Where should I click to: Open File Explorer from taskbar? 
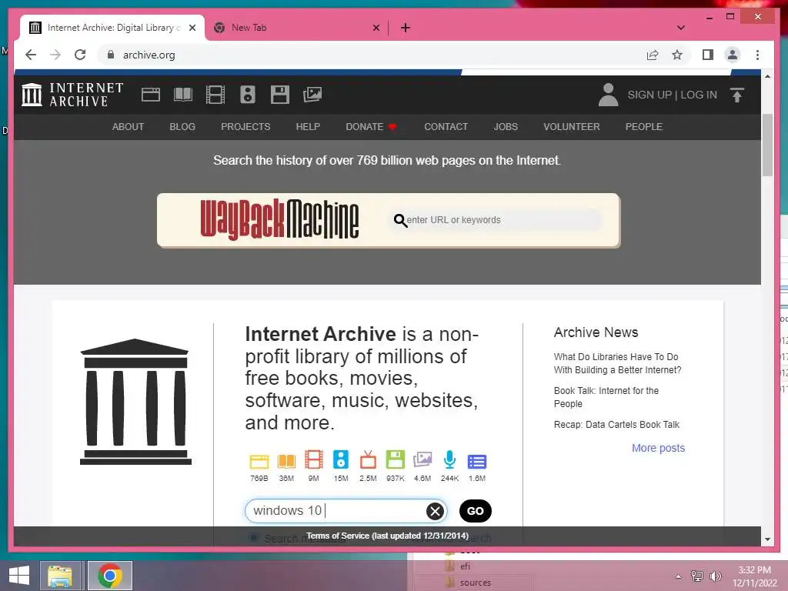(x=60, y=576)
